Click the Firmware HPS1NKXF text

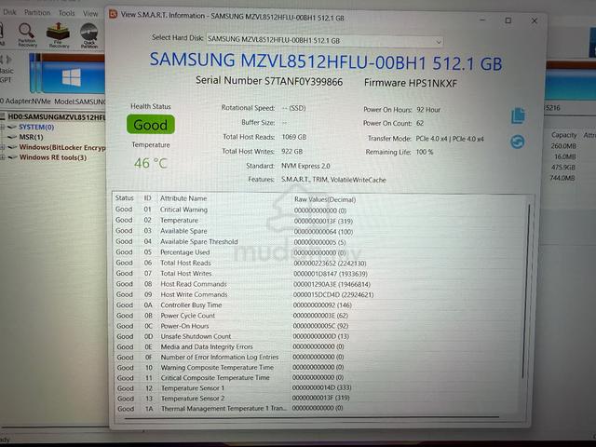(411, 83)
